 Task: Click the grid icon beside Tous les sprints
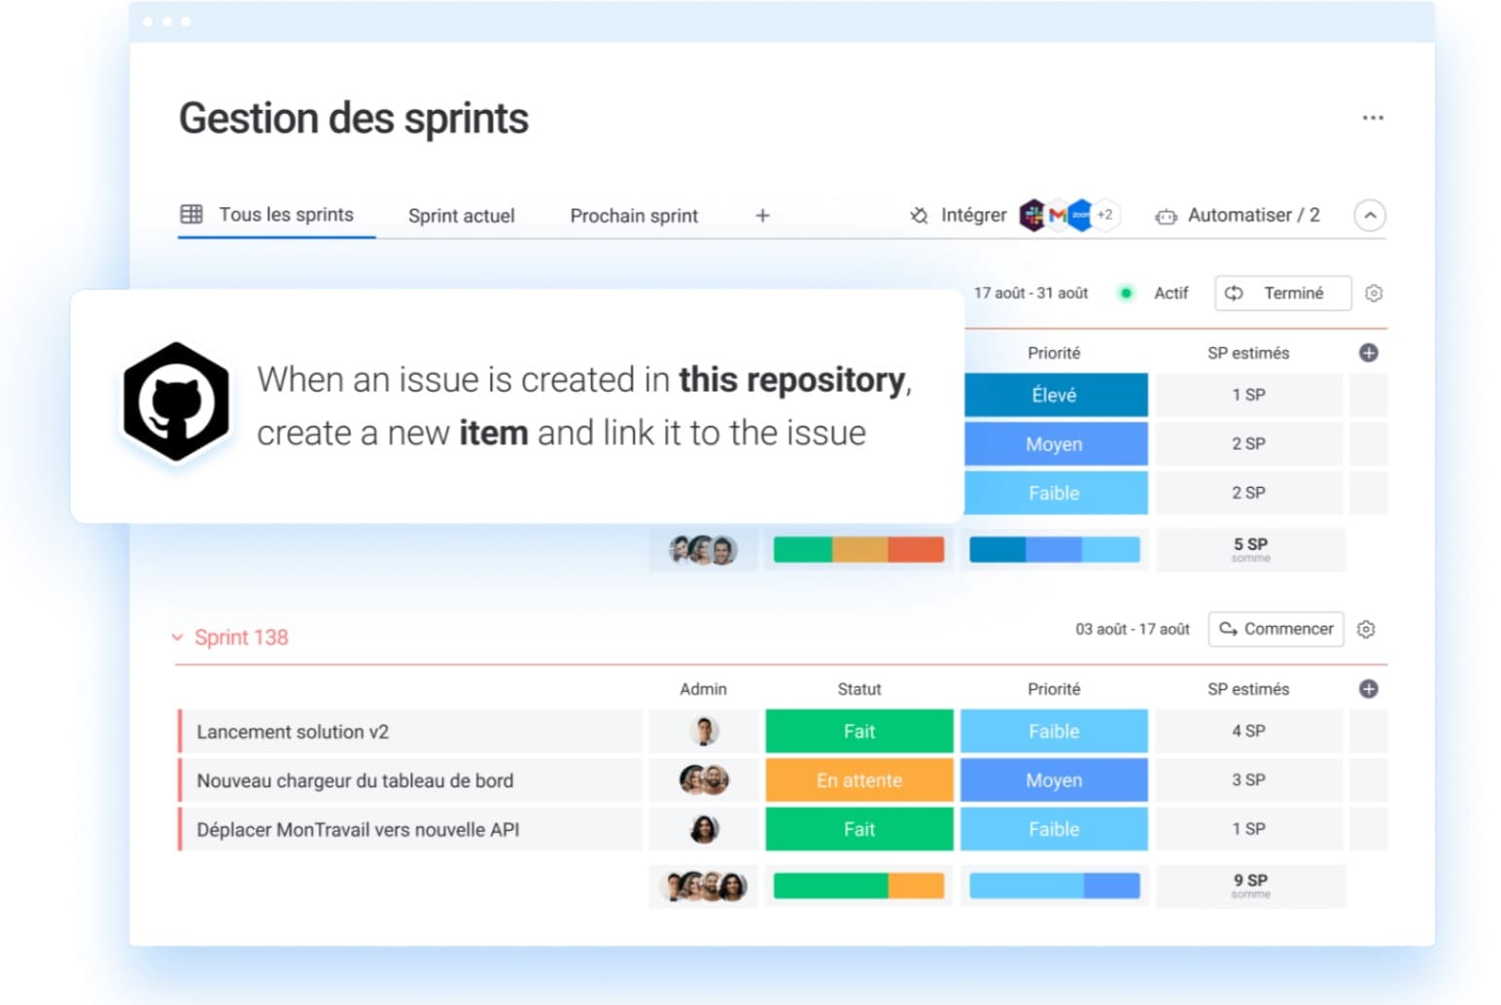[192, 214]
